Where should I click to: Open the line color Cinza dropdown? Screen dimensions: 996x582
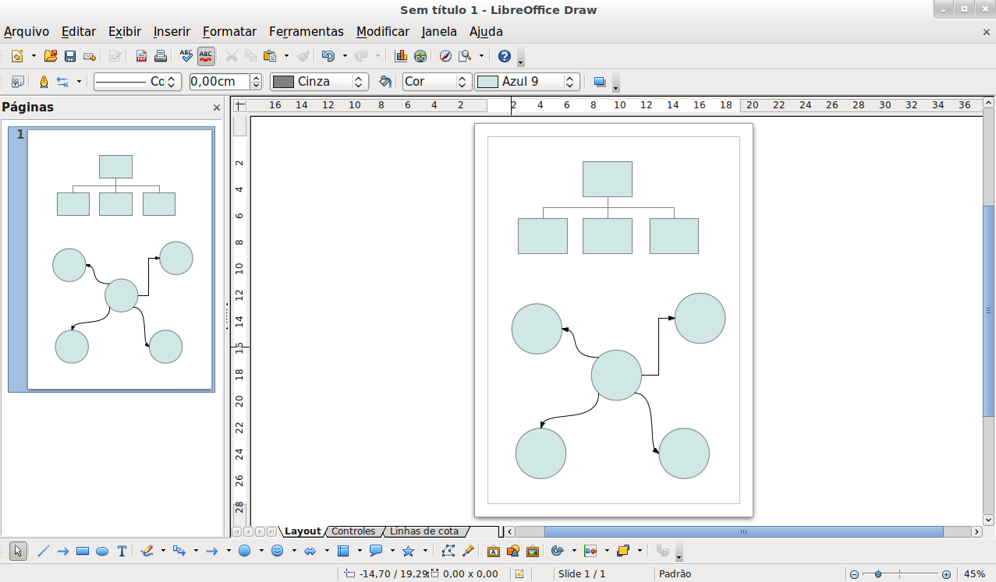pyautogui.click(x=359, y=82)
